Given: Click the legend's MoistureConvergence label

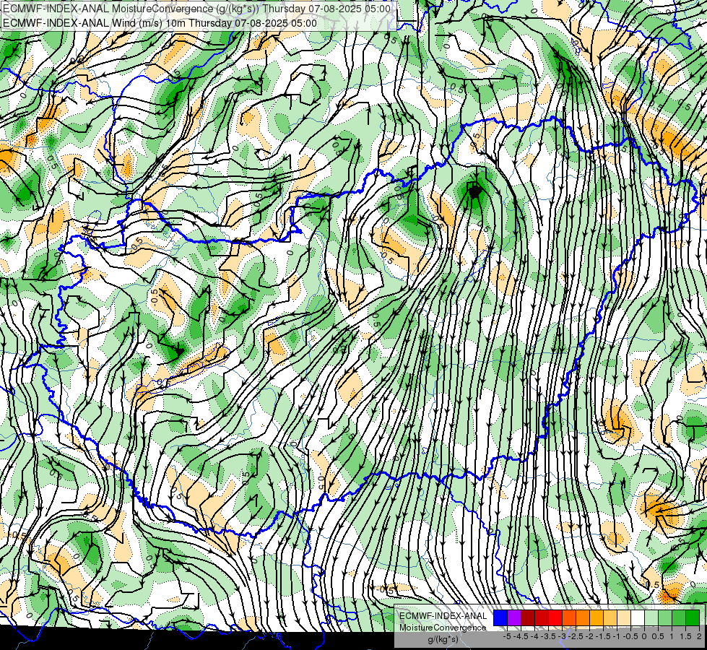Looking at the screenshot, I should [x=443, y=628].
